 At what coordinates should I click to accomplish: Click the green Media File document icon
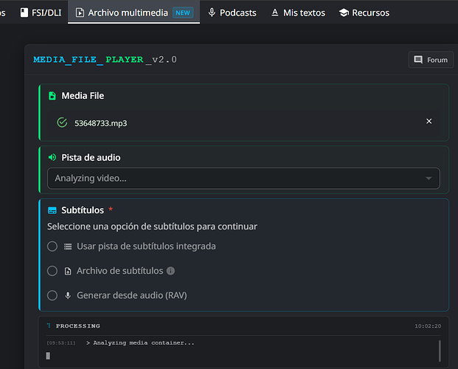[x=52, y=96]
